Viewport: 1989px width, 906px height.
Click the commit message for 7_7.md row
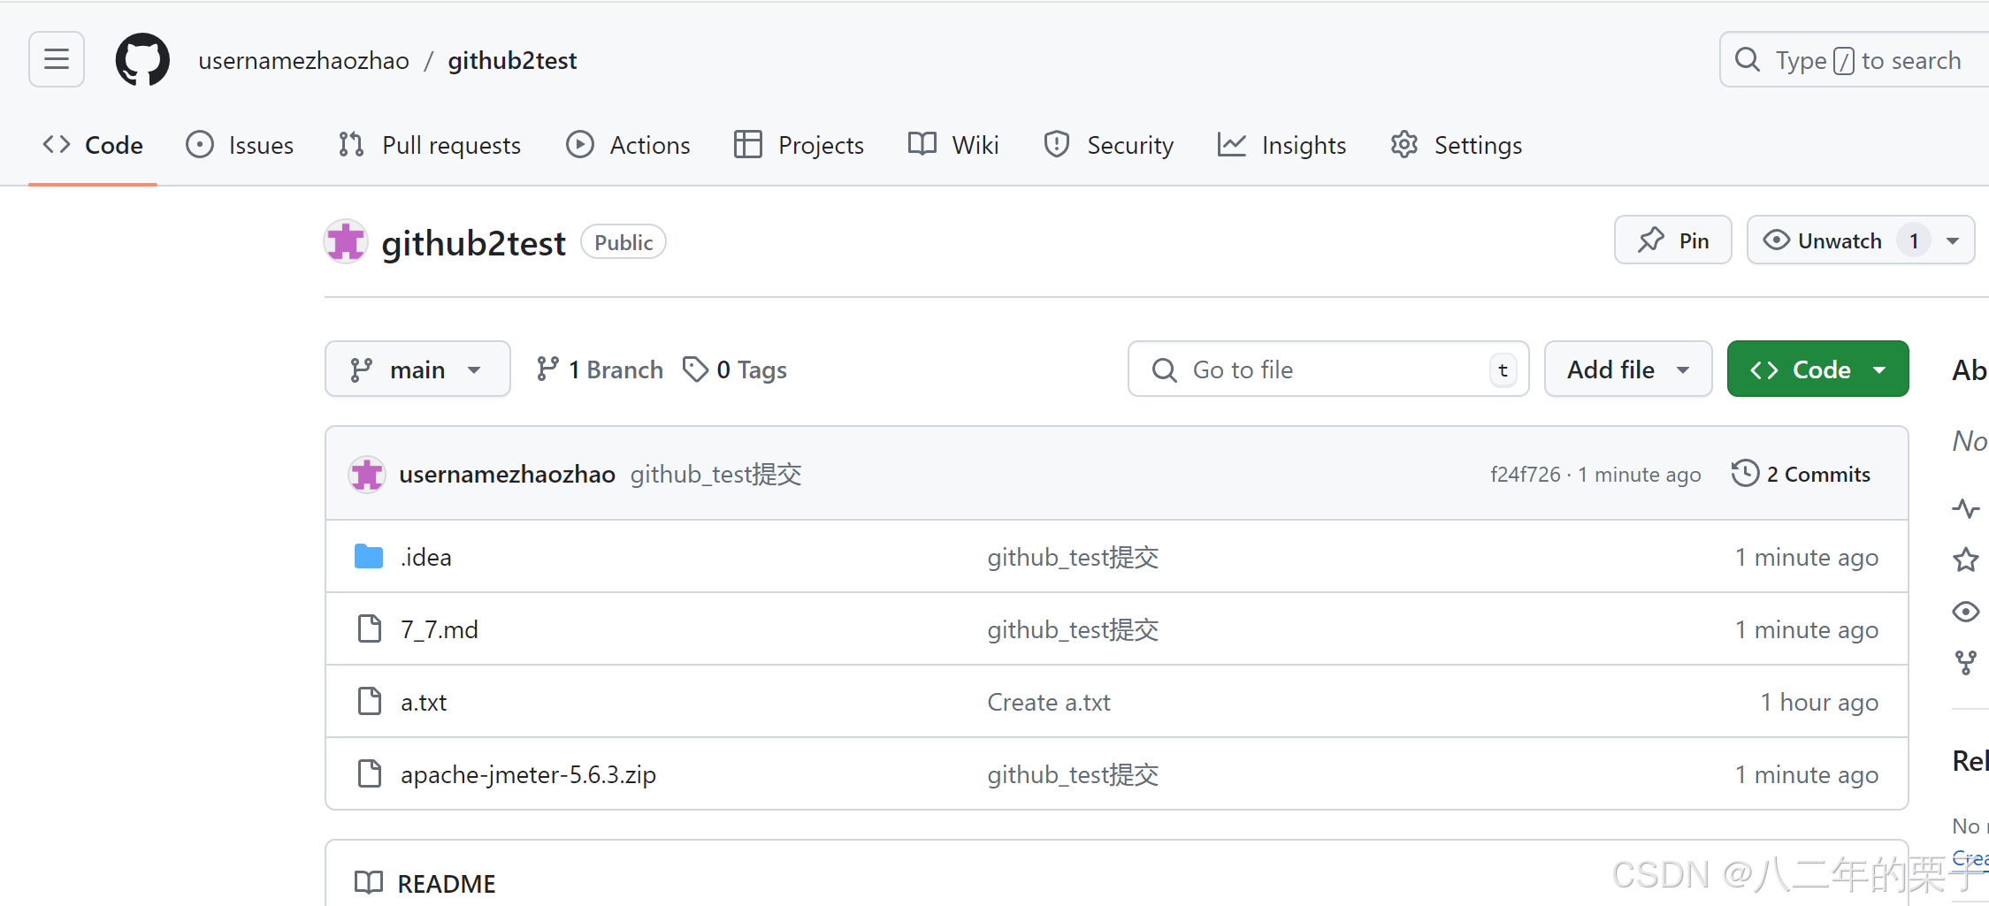pos(1073,629)
